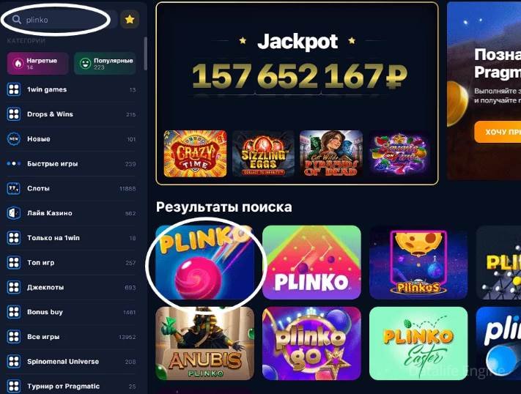The image size is (521, 394).
Task: Click the plinko search input field
Action: tap(60, 20)
